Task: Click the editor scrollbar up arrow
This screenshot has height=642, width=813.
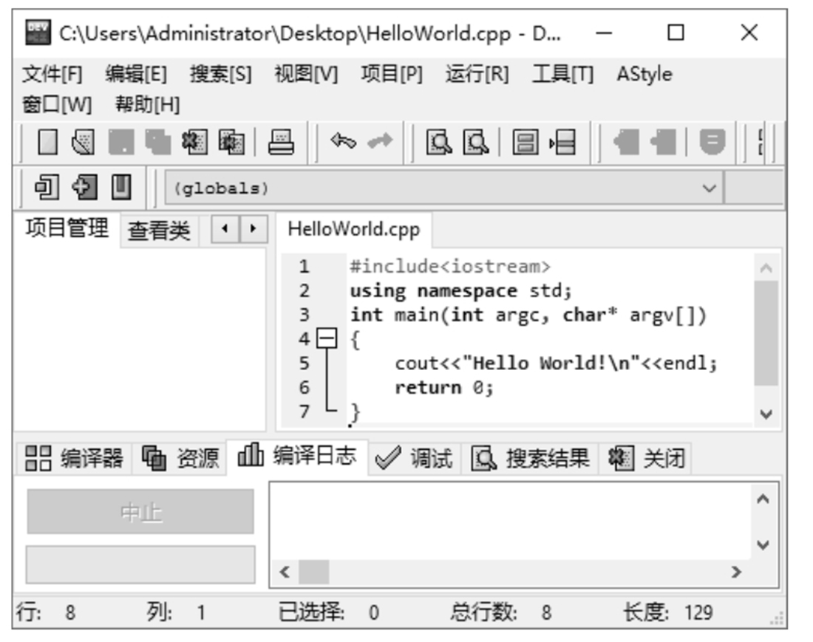Action: 766,268
